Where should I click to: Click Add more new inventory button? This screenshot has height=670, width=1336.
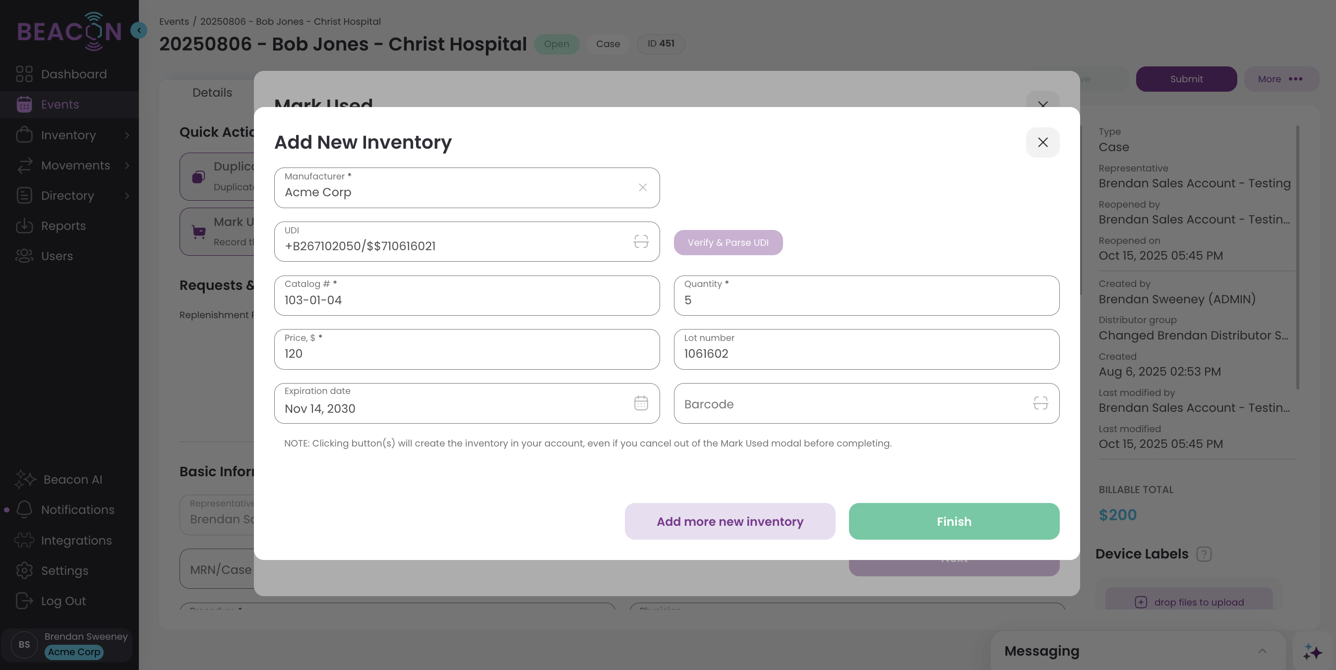(729, 521)
